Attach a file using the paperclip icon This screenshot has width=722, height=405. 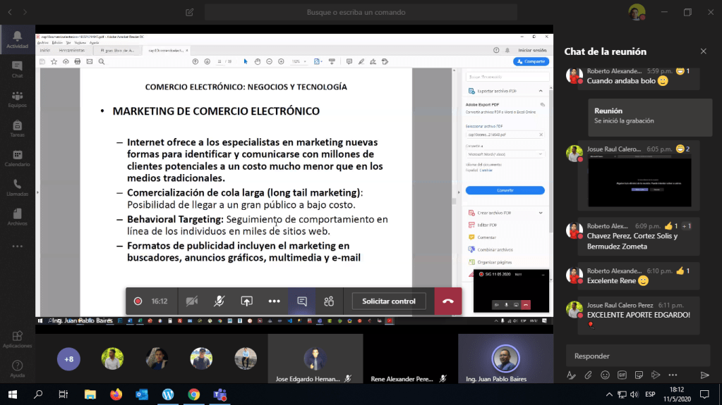pos(588,375)
